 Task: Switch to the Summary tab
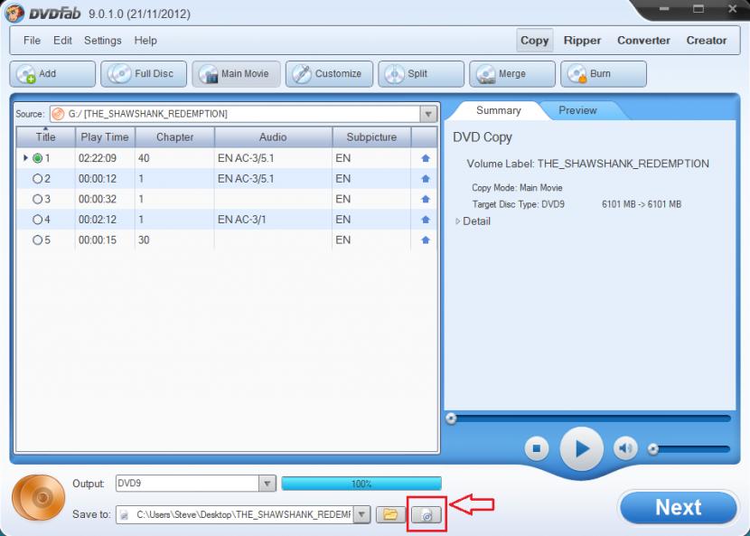coord(499,110)
